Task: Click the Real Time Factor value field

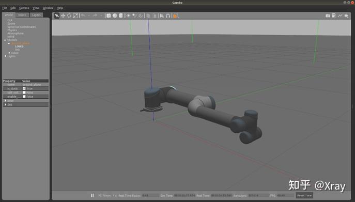Action: click(x=150, y=195)
